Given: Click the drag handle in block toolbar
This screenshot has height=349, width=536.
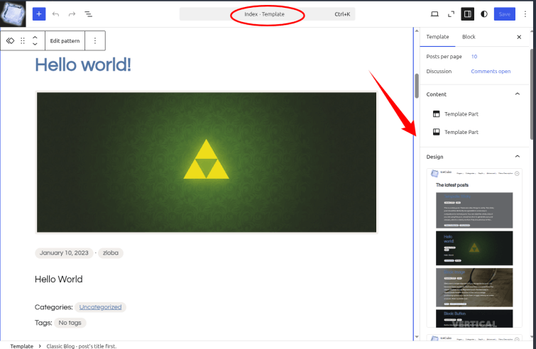Looking at the screenshot, I should click(23, 40).
